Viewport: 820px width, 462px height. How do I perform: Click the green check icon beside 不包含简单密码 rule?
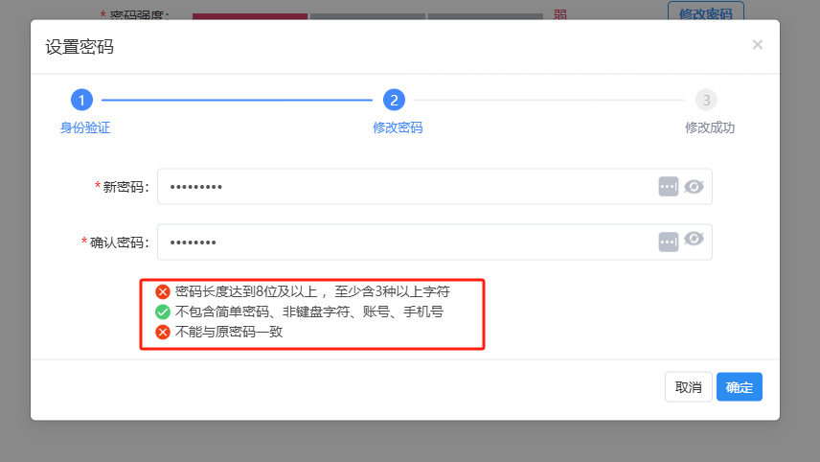tap(163, 312)
